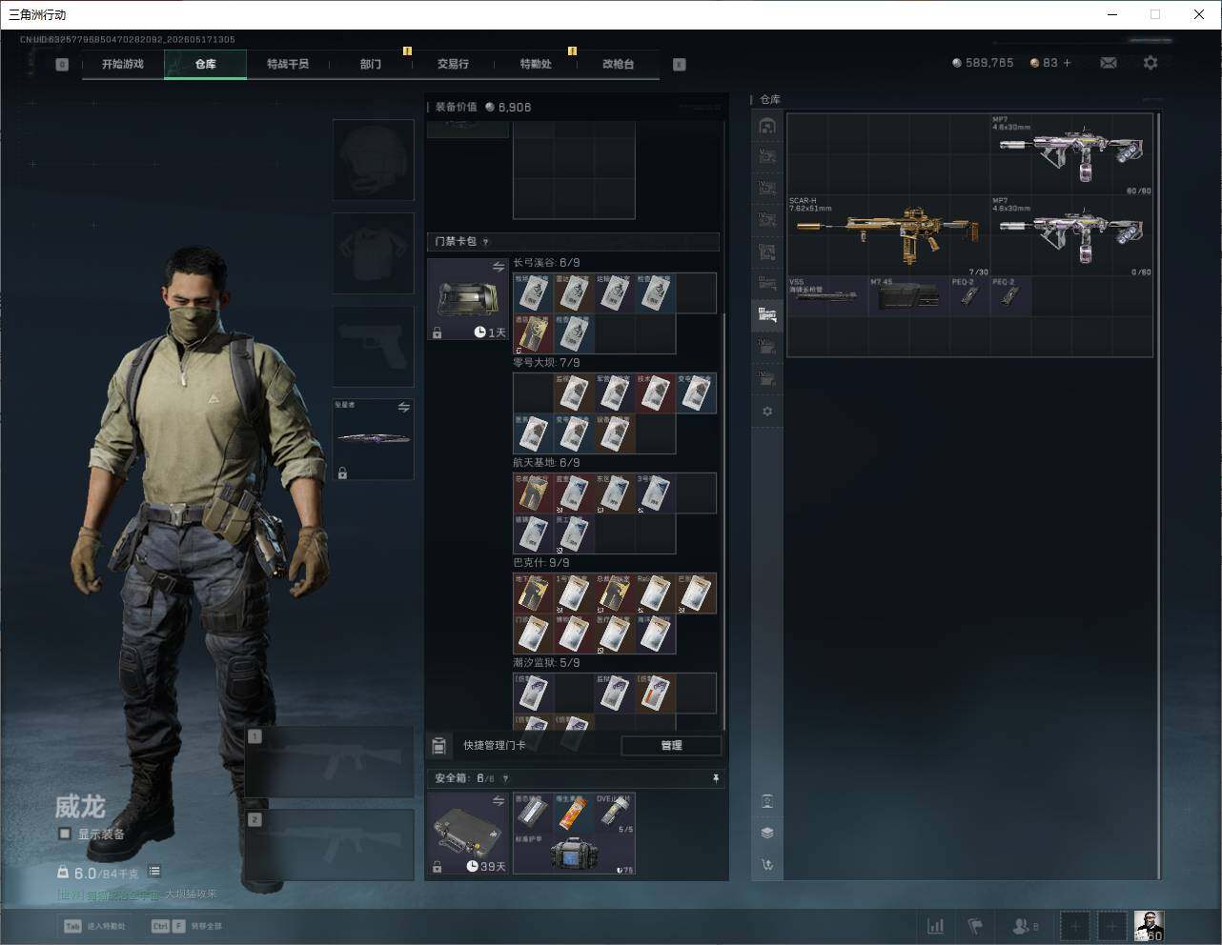Click the 巴克什: 9/9 label

tap(541, 563)
